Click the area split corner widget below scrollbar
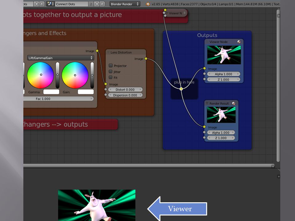Screen dimensions: 295x221 tap(279, 170)
